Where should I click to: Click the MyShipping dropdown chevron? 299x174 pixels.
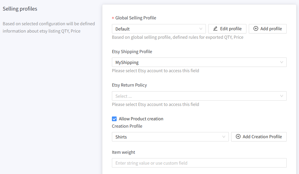tap(281, 62)
